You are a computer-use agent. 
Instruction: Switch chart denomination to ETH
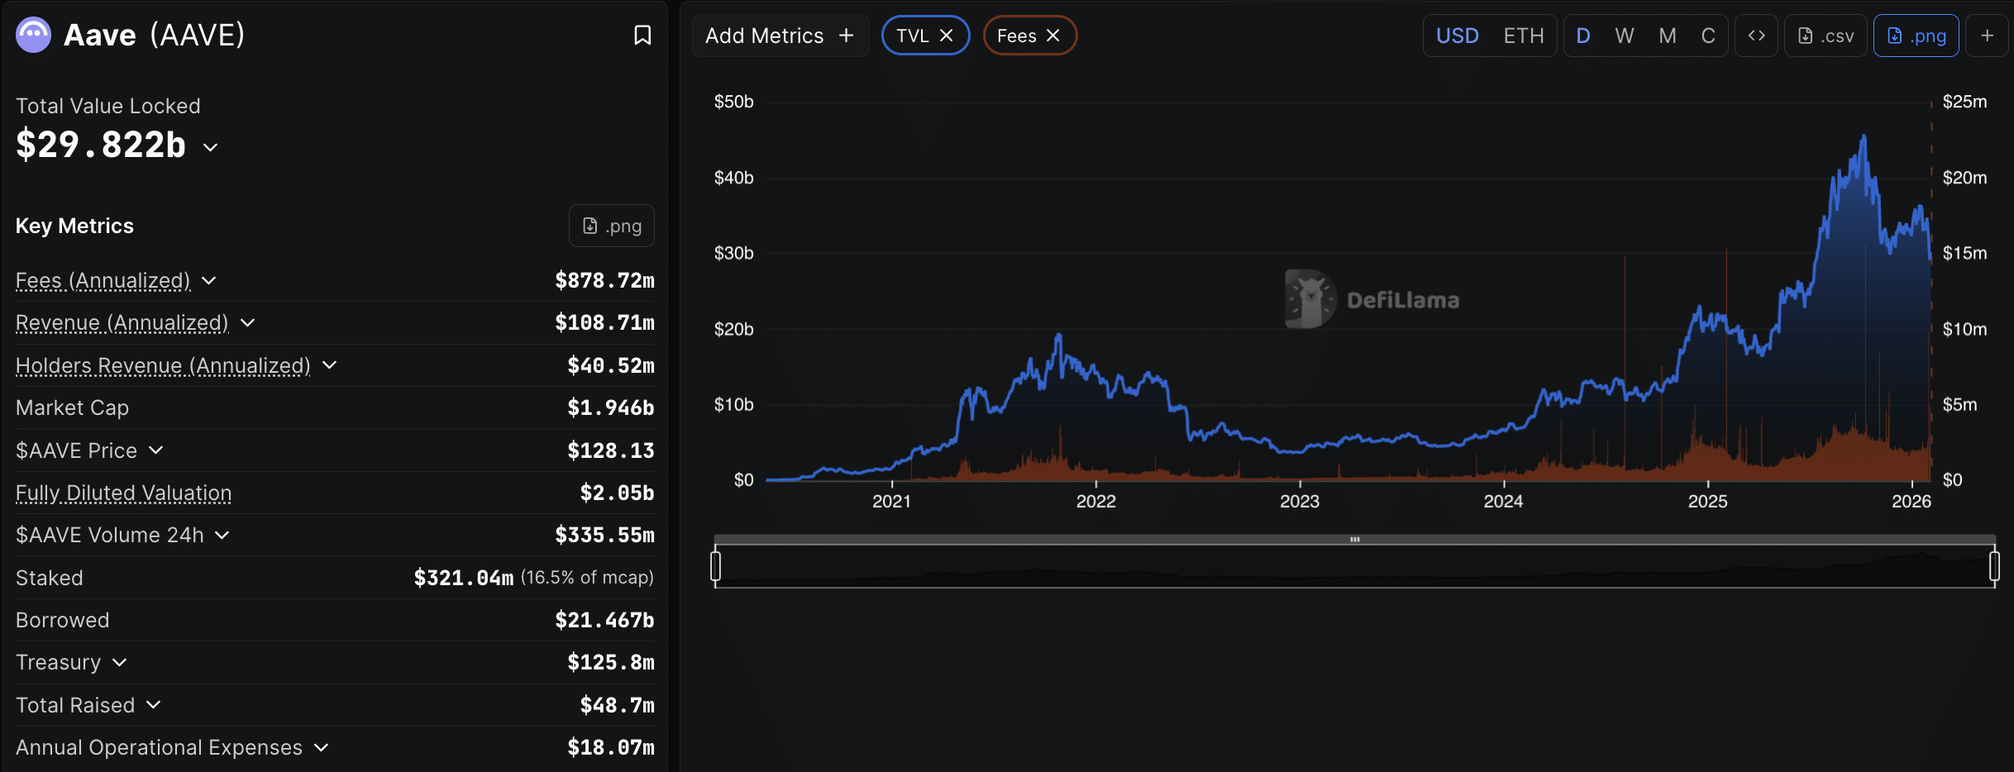pyautogui.click(x=1523, y=36)
